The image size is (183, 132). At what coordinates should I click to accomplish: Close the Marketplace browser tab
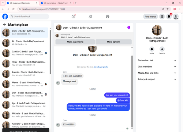click(x=71, y=3)
